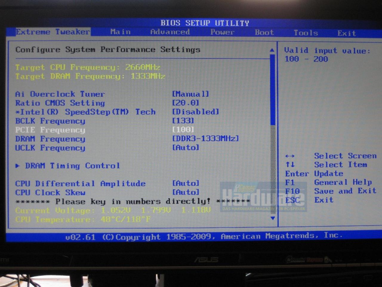Click the Enter Update key hint
Image resolution: width=382 pixels, height=287 pixels.
coord(314,174)
